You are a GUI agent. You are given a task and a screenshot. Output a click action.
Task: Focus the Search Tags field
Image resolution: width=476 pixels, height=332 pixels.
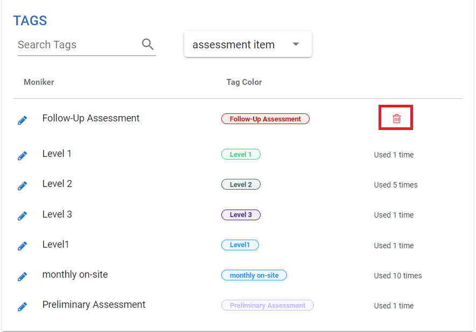coord(75,45)
